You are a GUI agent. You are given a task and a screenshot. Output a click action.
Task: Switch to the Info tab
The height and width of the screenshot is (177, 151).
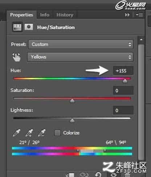coord(45,15)
